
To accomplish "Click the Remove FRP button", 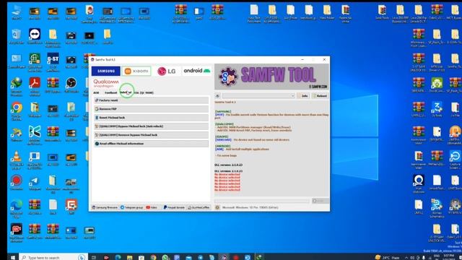I will click(151, 109).
